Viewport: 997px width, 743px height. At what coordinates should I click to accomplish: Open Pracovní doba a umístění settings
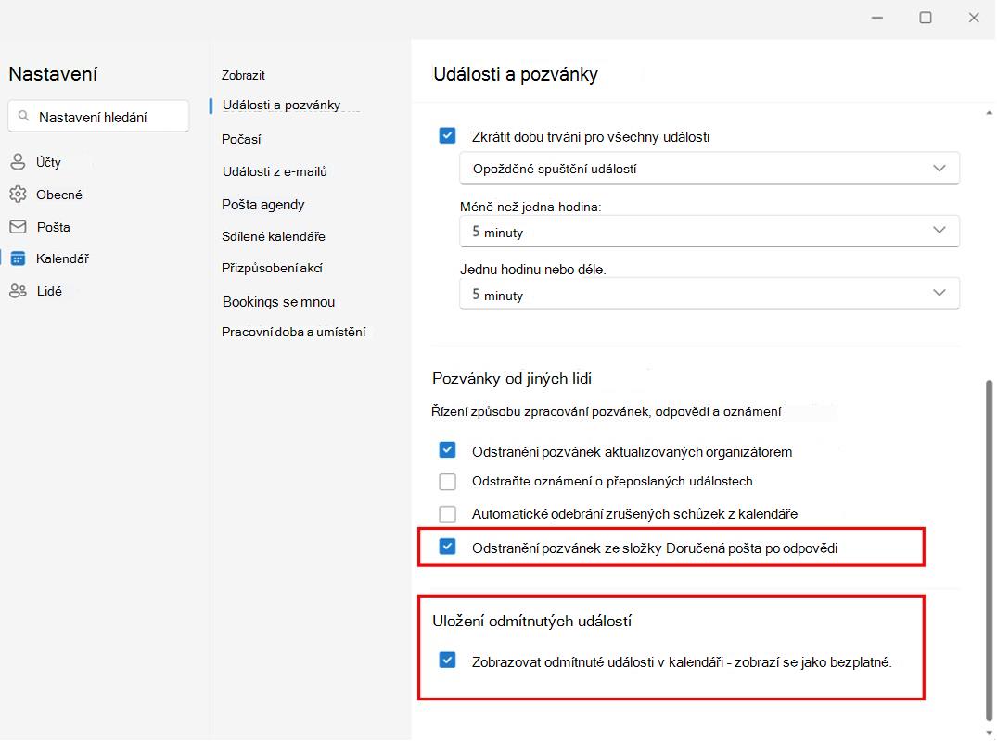click(294, 332)
